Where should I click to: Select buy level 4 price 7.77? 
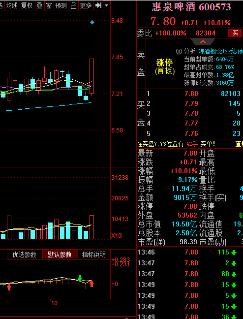click(x=191, y=123)
